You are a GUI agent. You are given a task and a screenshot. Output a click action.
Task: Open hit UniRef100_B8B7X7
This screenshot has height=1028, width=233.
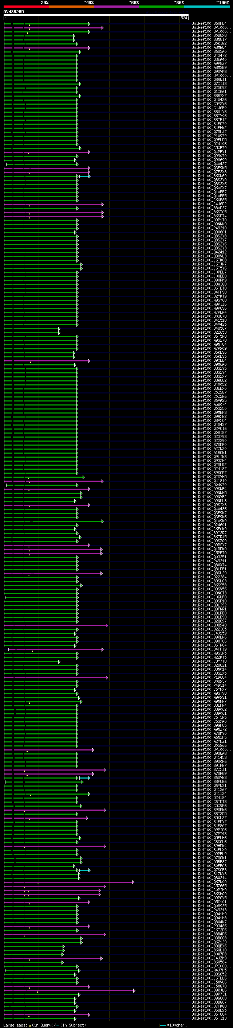click(209, 96)
